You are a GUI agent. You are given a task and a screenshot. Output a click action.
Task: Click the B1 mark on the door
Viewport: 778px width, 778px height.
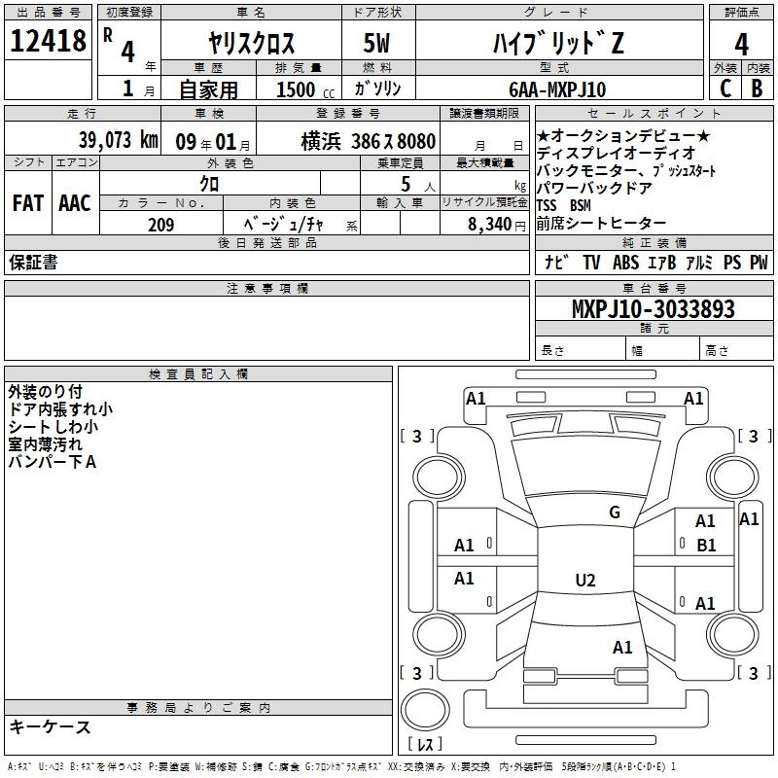[x=706, y=546]
